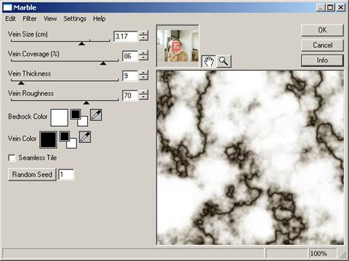Click the Vein Size slider handle

82,43
